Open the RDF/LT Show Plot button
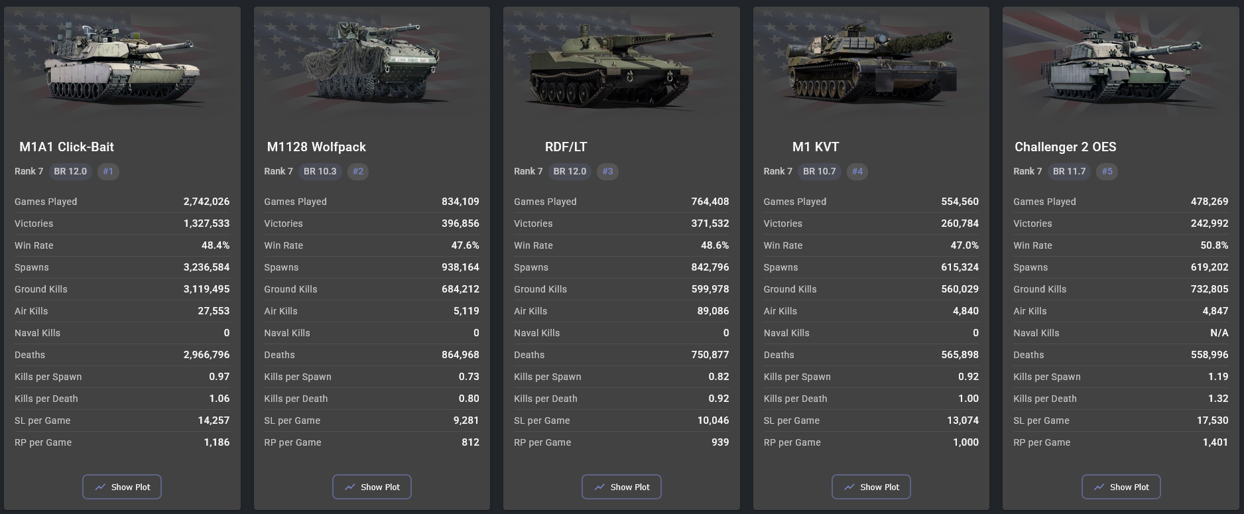The height and width of the screenshot is (514, 1244). click(x=621, y=487)
